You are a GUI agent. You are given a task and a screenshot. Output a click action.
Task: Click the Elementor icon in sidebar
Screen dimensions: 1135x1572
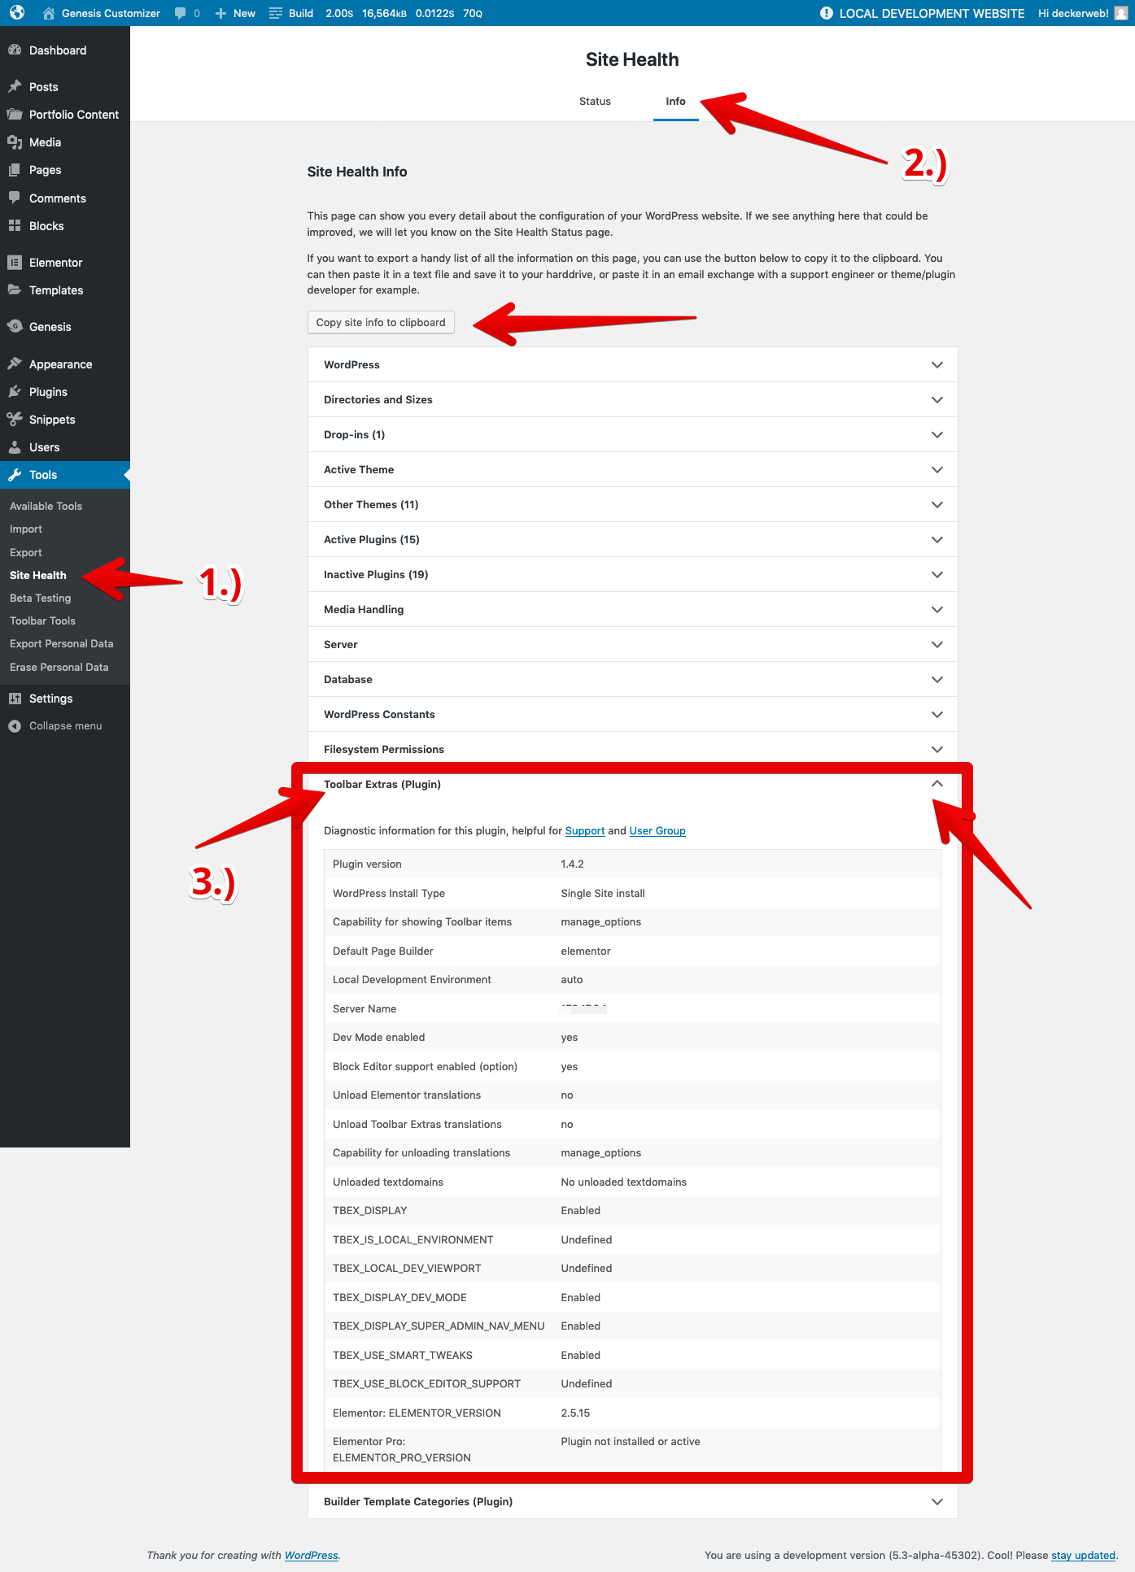coord(15,263)
